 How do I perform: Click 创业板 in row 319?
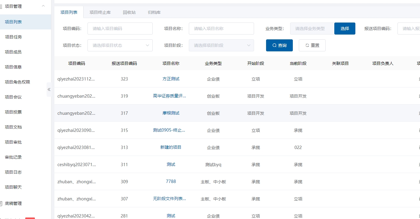(x=213, y=96)
